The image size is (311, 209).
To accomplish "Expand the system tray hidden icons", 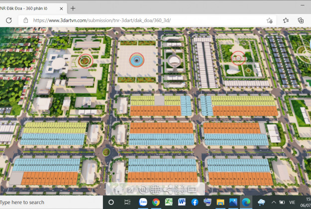I will point(274,202).
